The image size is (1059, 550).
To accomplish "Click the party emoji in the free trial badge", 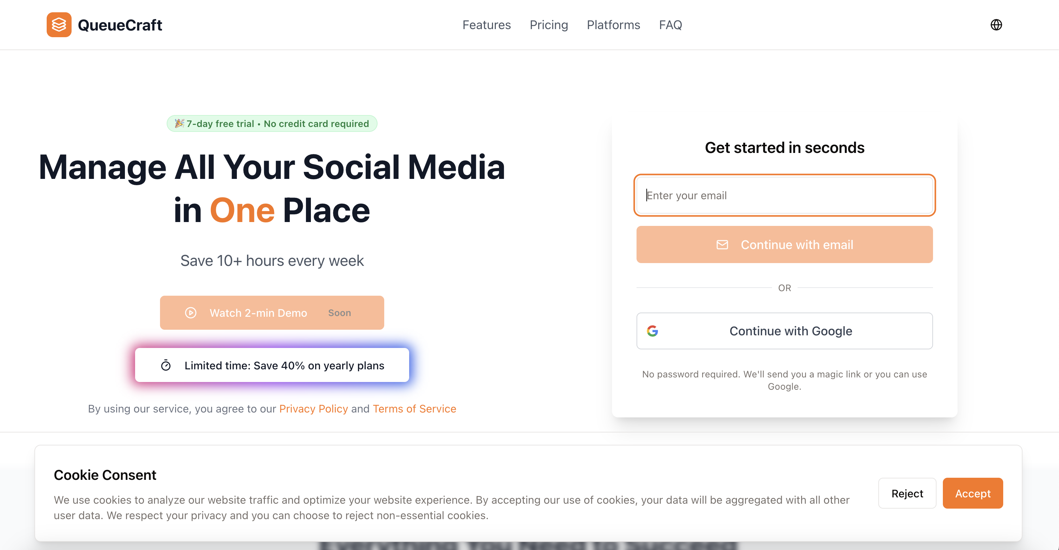I will [179, 123].
